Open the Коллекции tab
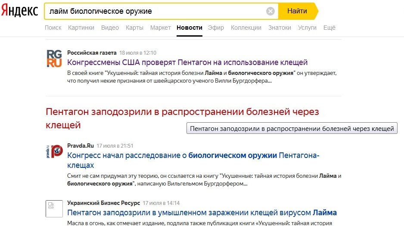This screenshot has height=226, width=404. 246,28
